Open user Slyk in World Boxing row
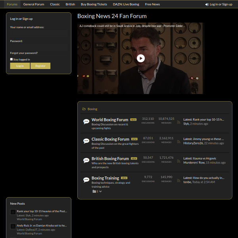 tap(186, 124)
